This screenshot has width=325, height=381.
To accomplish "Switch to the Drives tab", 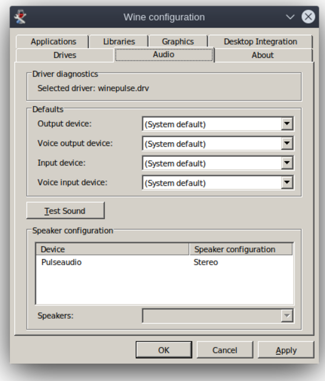I will coord(65,55).
